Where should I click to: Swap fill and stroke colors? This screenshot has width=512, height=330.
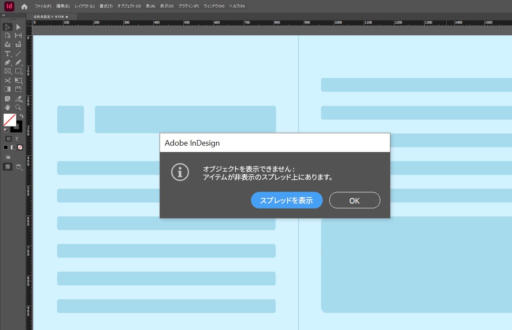click(x=21, y=116)
